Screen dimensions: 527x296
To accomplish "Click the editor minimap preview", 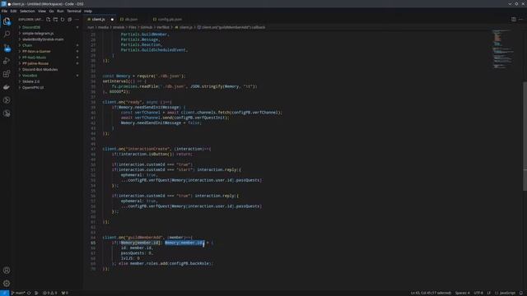I will [x=503, y=49].
